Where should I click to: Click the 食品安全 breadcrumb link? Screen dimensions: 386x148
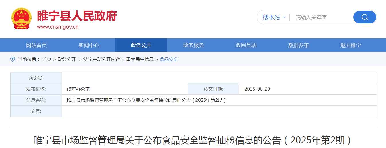pyautogui.click(x=169, y=59)
